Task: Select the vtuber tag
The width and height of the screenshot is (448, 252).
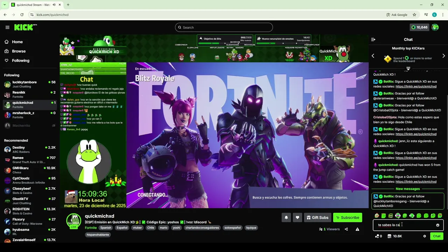Action: click(x=137, y=228)
